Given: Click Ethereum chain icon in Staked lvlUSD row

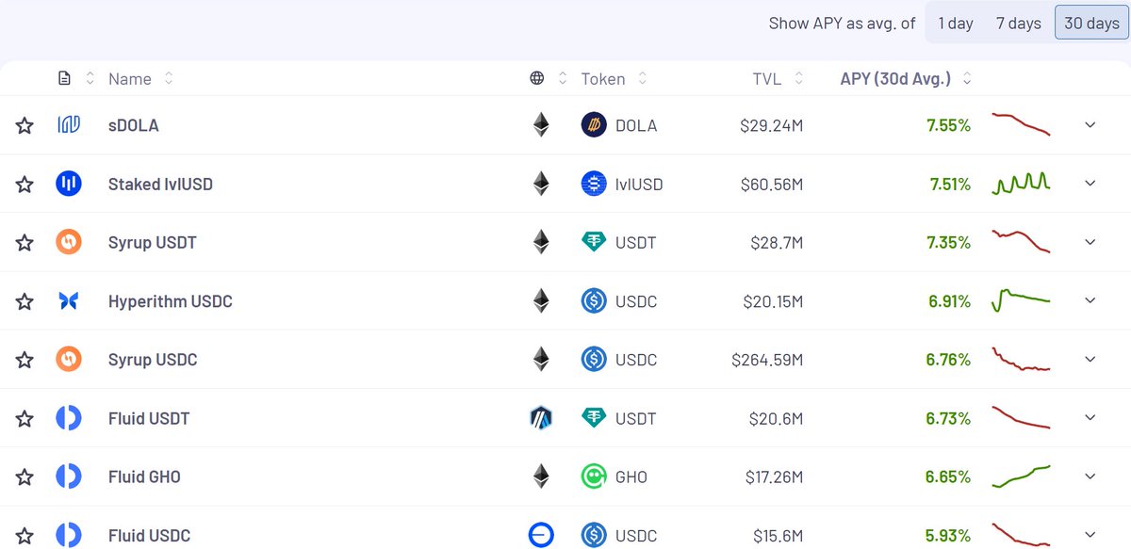Looking at the screenshot, I should click(x=541, y=184).
